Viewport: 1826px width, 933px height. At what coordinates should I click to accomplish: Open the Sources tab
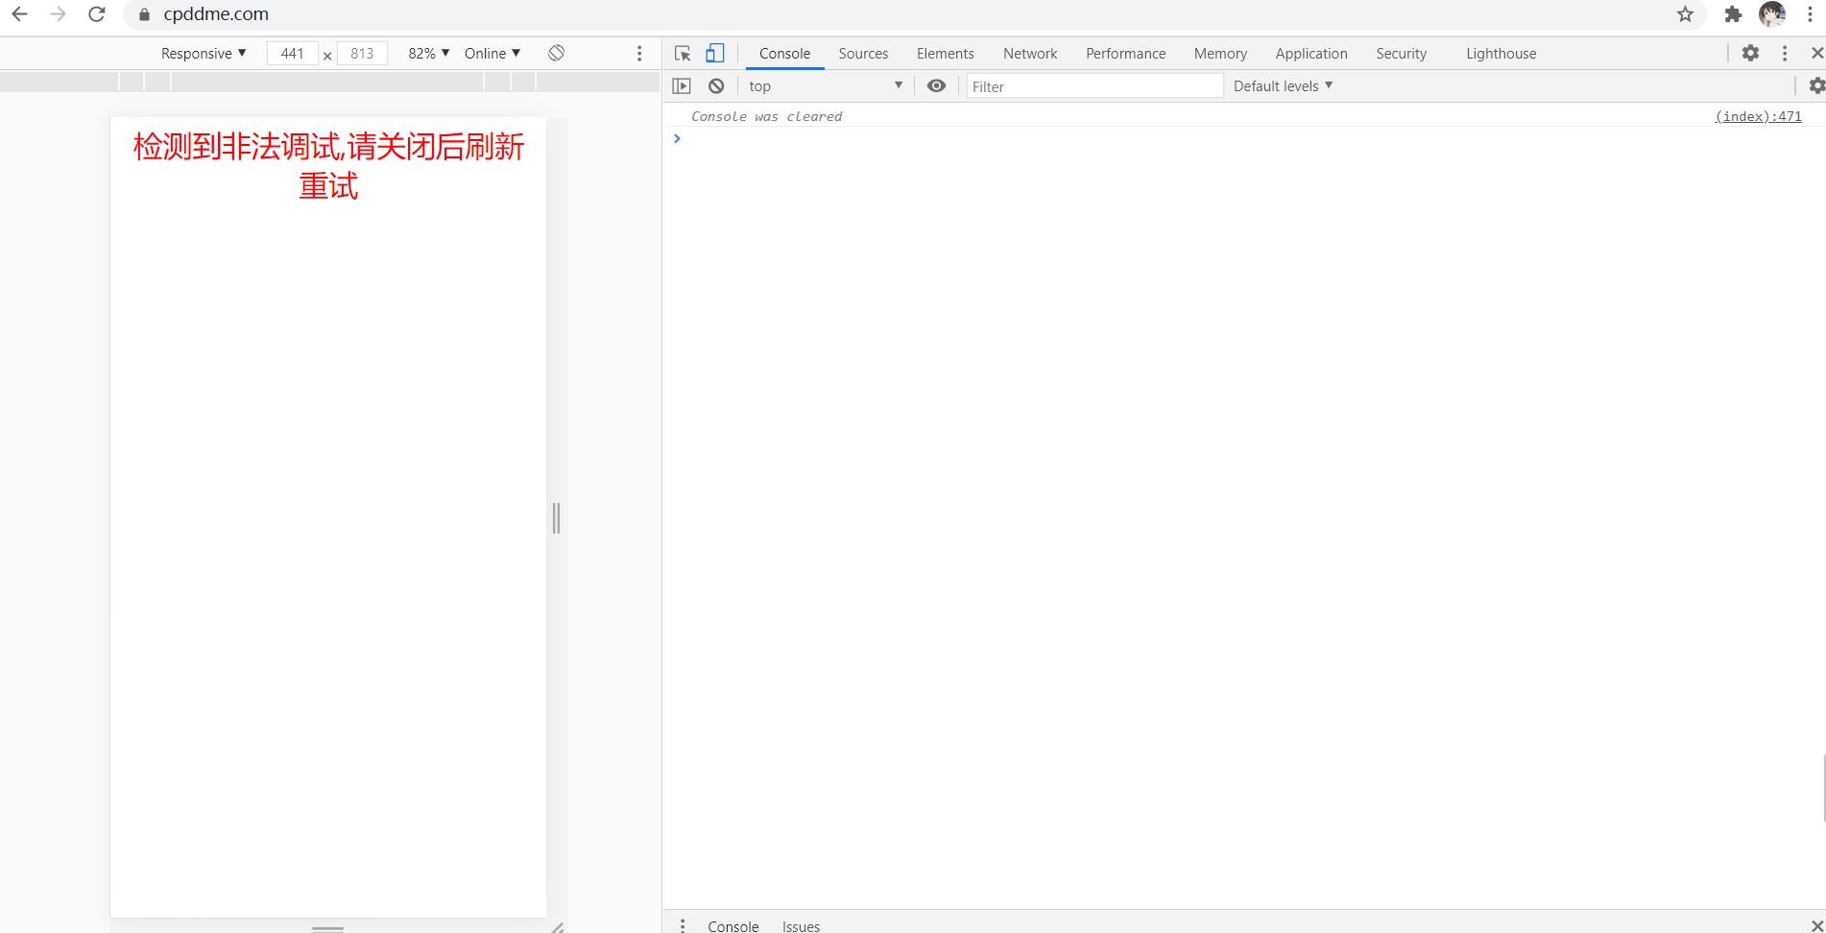(863, 54)
